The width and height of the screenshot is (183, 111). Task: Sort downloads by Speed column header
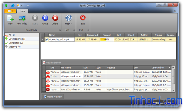click(131, 35)
